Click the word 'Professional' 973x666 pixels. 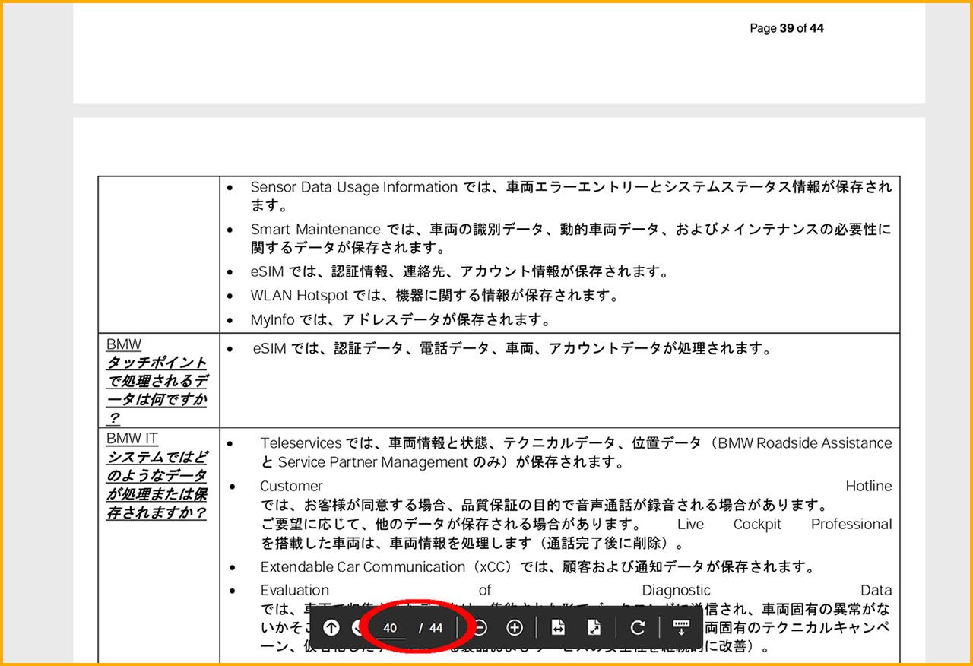tap(851, 524)
